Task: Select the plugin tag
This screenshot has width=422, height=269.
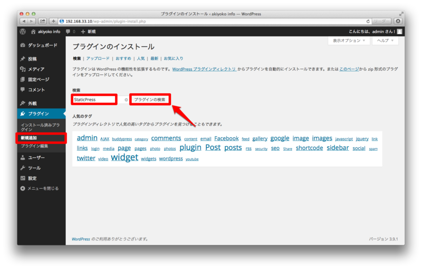Action: (x=190, y=147)
